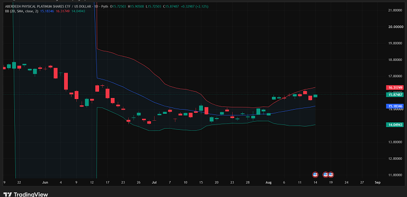Click the 13.00000 price scale tick
The image size is (407, 197).
click(395, 142)
